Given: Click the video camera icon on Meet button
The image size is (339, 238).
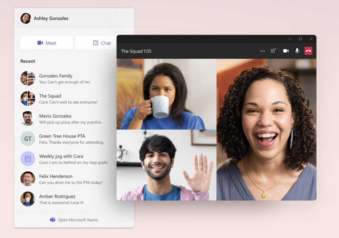Looking at the screenshot, I should 40,43.
